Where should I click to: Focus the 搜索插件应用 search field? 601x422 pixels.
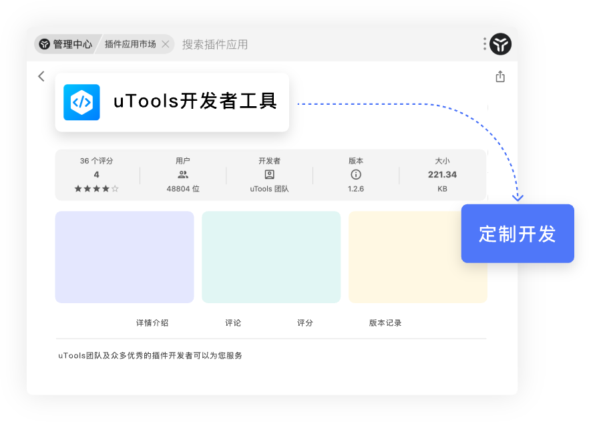[x=214, y=45]
